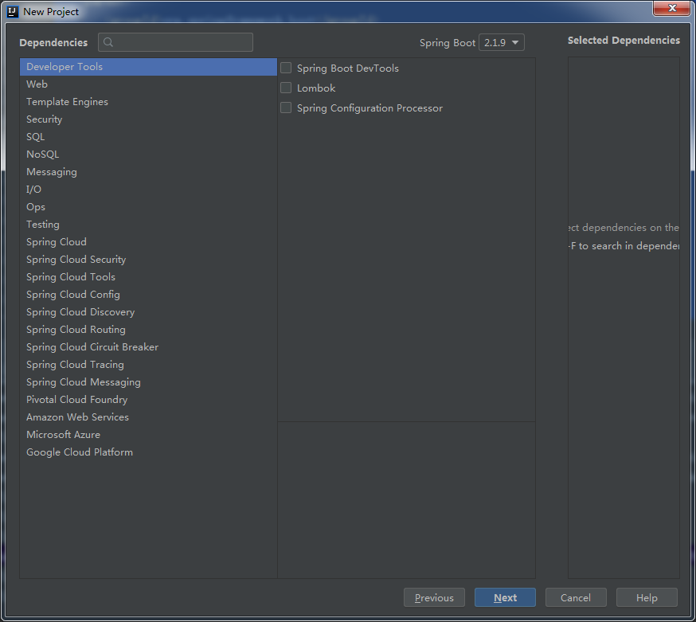This screenshot has height=622, width=696.
Task: Open the Spring Boot version dropdown
Action: [501, 43]
